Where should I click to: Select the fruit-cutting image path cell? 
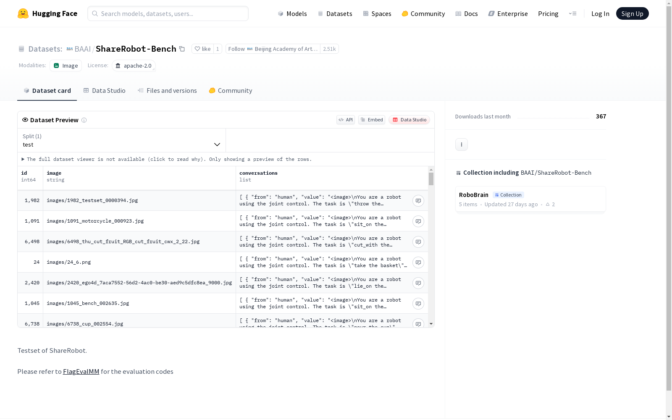[x=139, y=241]
